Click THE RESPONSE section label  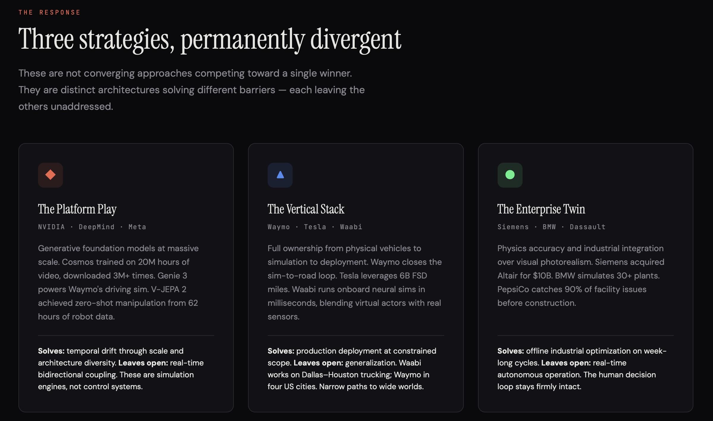tap(50, 12)
